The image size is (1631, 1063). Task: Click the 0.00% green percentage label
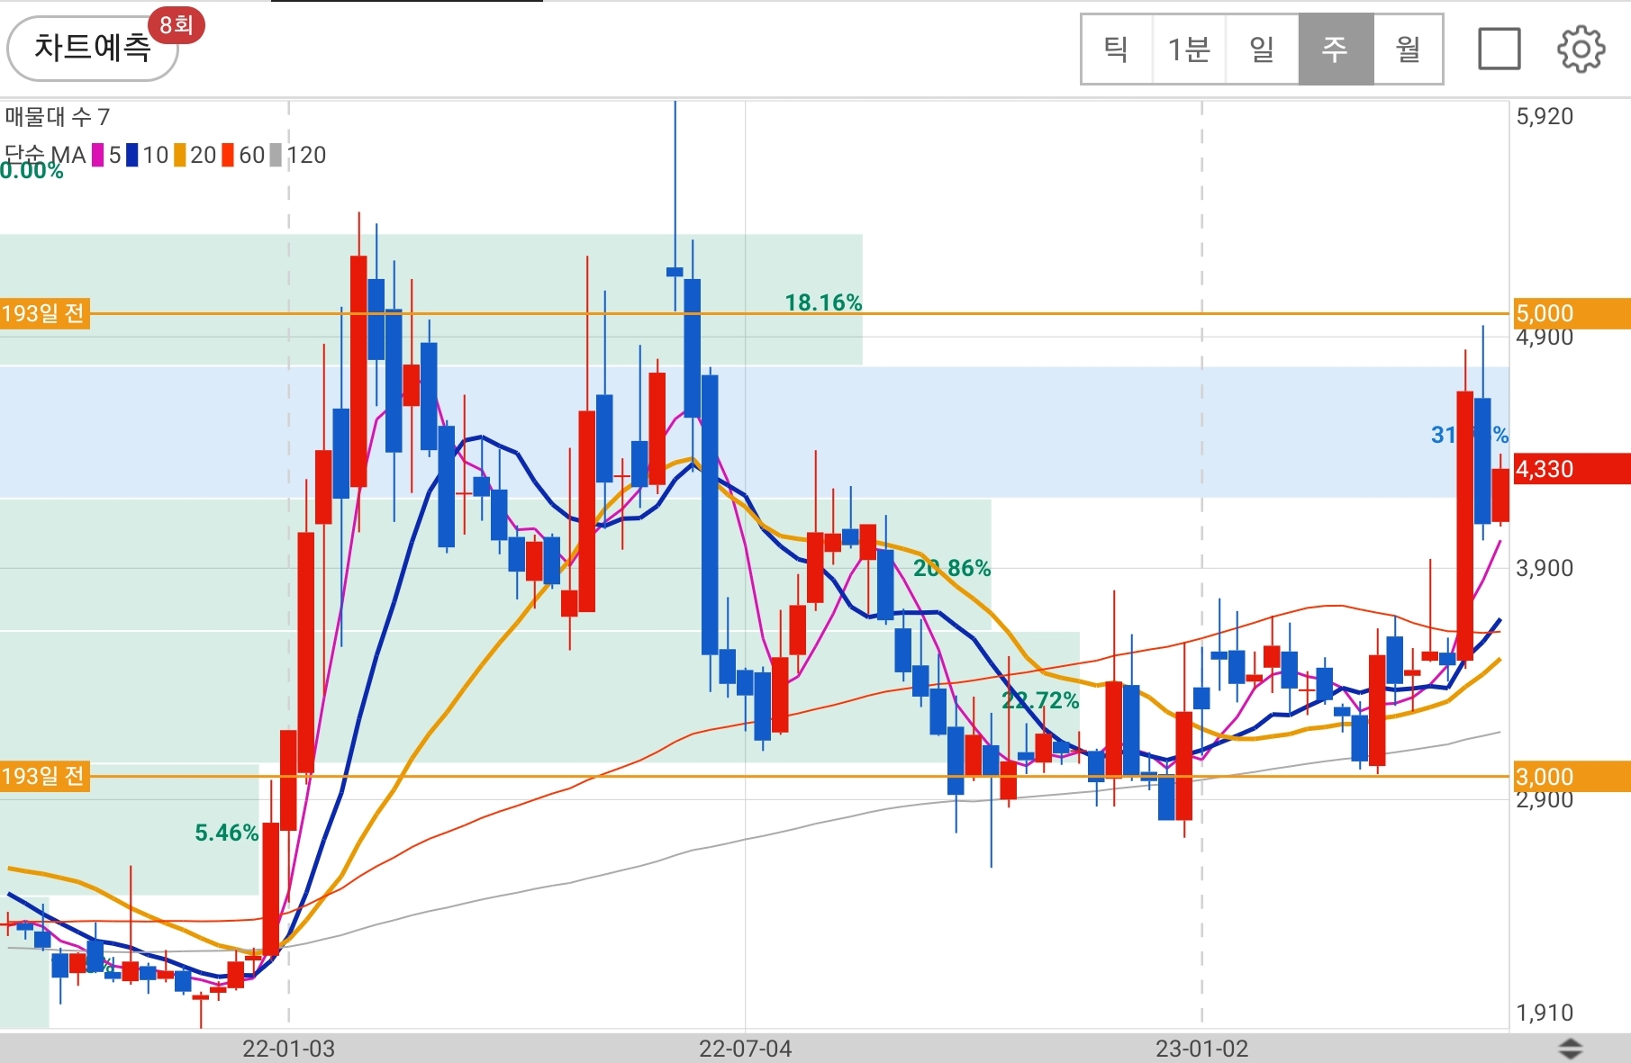32,172
